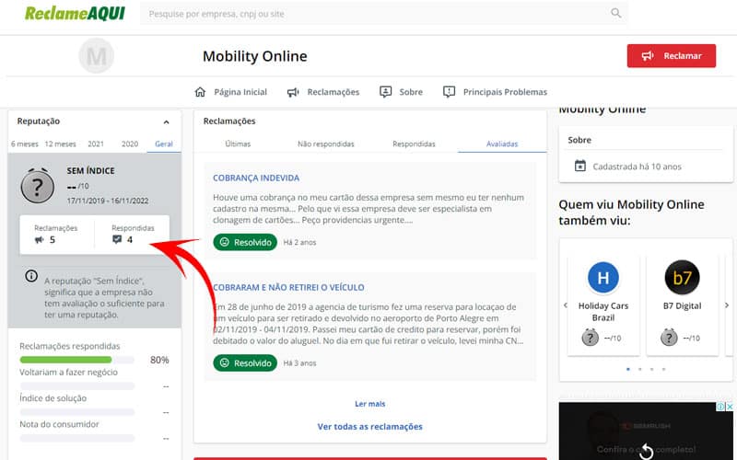The width and height of the screenshot is (737, 460).
Task: Switch to Não respondidas complaints tab
Action: click(x=326, y=144)
